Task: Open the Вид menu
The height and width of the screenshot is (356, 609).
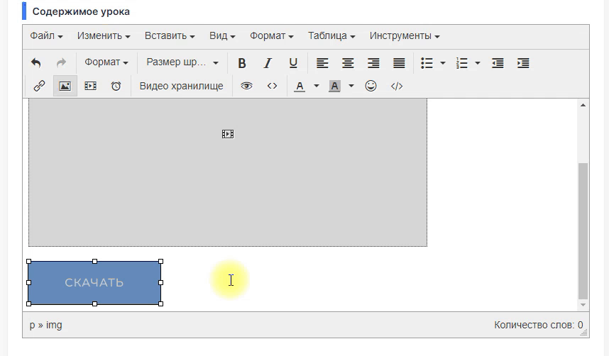Action: point(222,35)
